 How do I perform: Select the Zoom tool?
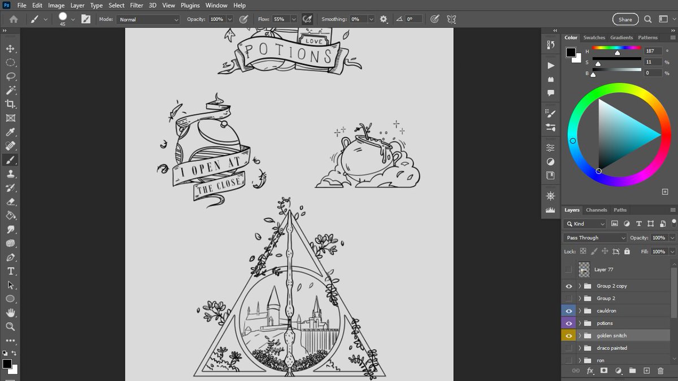pos(10,327)
